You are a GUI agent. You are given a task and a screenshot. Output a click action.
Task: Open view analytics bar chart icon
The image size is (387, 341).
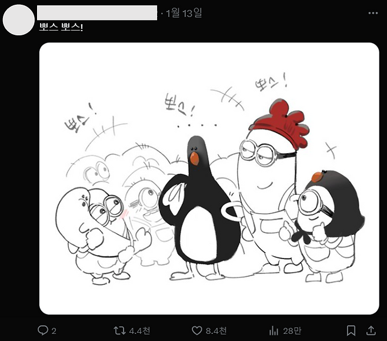pos(273,330)
